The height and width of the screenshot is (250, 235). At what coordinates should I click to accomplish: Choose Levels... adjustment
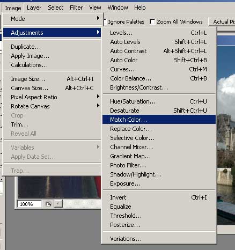159,33
